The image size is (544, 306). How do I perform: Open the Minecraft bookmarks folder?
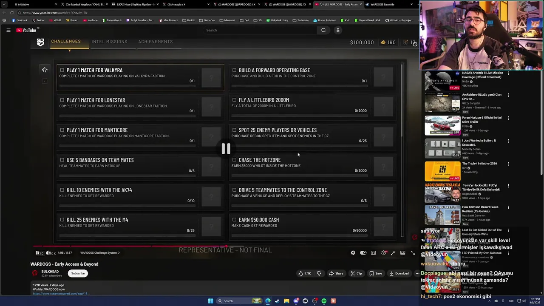click(227, 20)
